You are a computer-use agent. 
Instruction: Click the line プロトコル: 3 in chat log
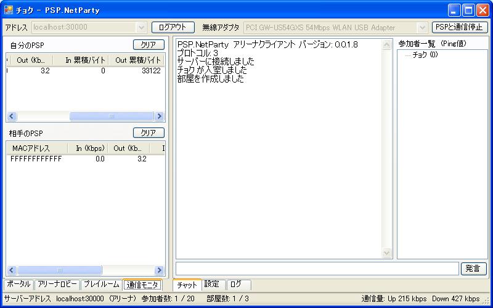(x=197, y=53)
